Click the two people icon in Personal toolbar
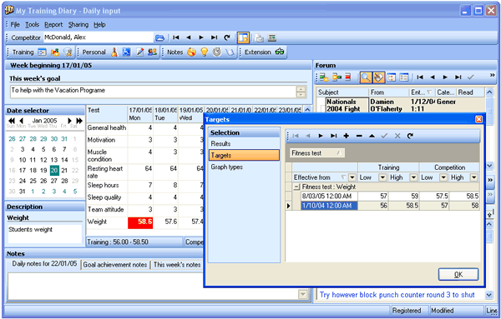Image resolution: width=501 pixels, height=319 pixels. click(x=153, y=52)
